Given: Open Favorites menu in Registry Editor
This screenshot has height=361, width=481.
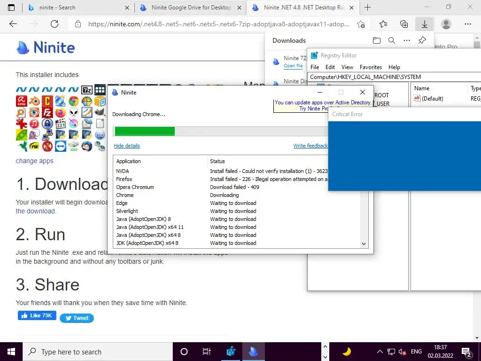Looking at the screenshot, I should click(x=371, y=67).
